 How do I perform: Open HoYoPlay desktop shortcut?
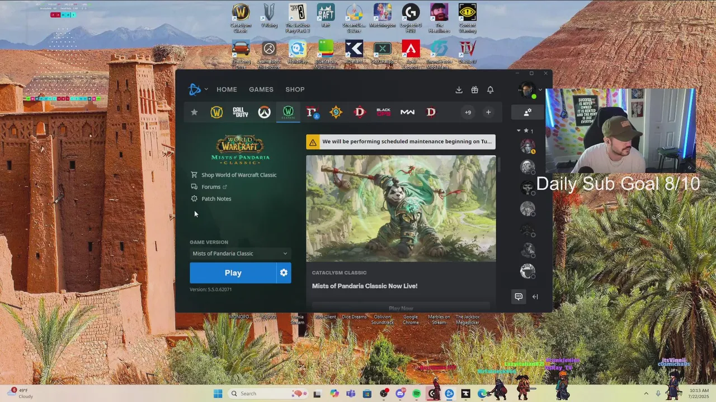coord(298,52)
